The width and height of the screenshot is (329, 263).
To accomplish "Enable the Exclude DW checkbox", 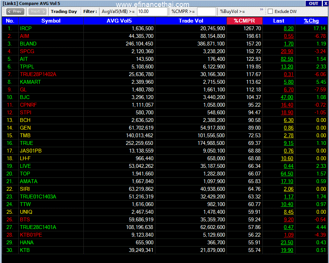I will pyautogui.click(x=270, y=11).
